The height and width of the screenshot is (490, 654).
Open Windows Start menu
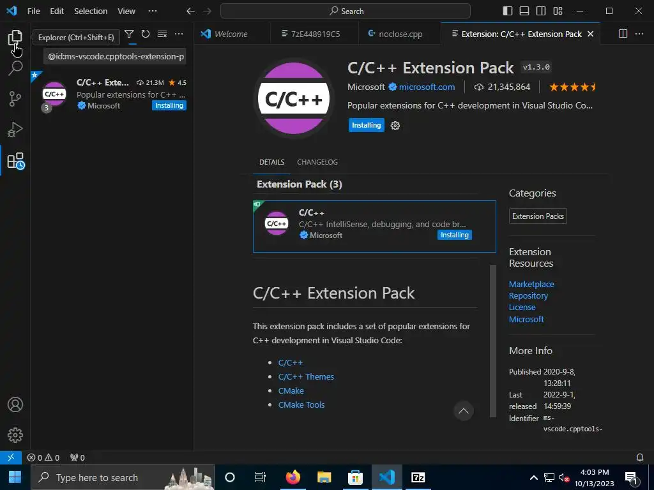15,477
